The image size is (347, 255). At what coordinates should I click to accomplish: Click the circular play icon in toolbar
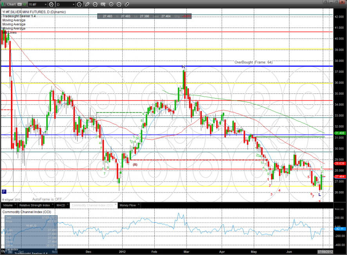point(111,4)
